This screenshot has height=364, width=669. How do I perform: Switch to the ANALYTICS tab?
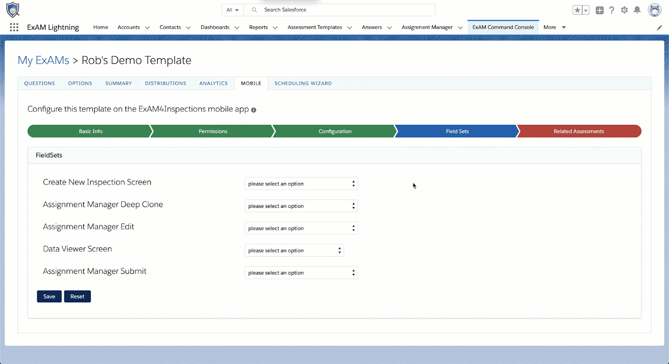click(214, 83)
